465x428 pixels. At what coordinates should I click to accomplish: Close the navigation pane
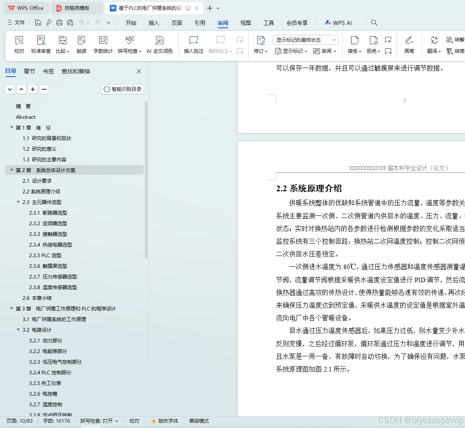[139, 71]
